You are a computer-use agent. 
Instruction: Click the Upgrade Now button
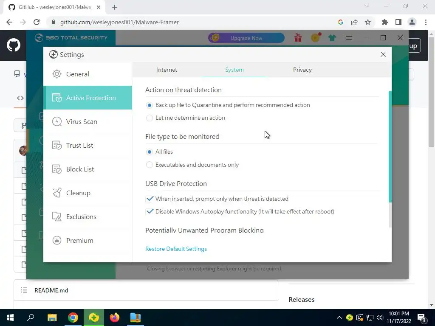tap(246, 38)
